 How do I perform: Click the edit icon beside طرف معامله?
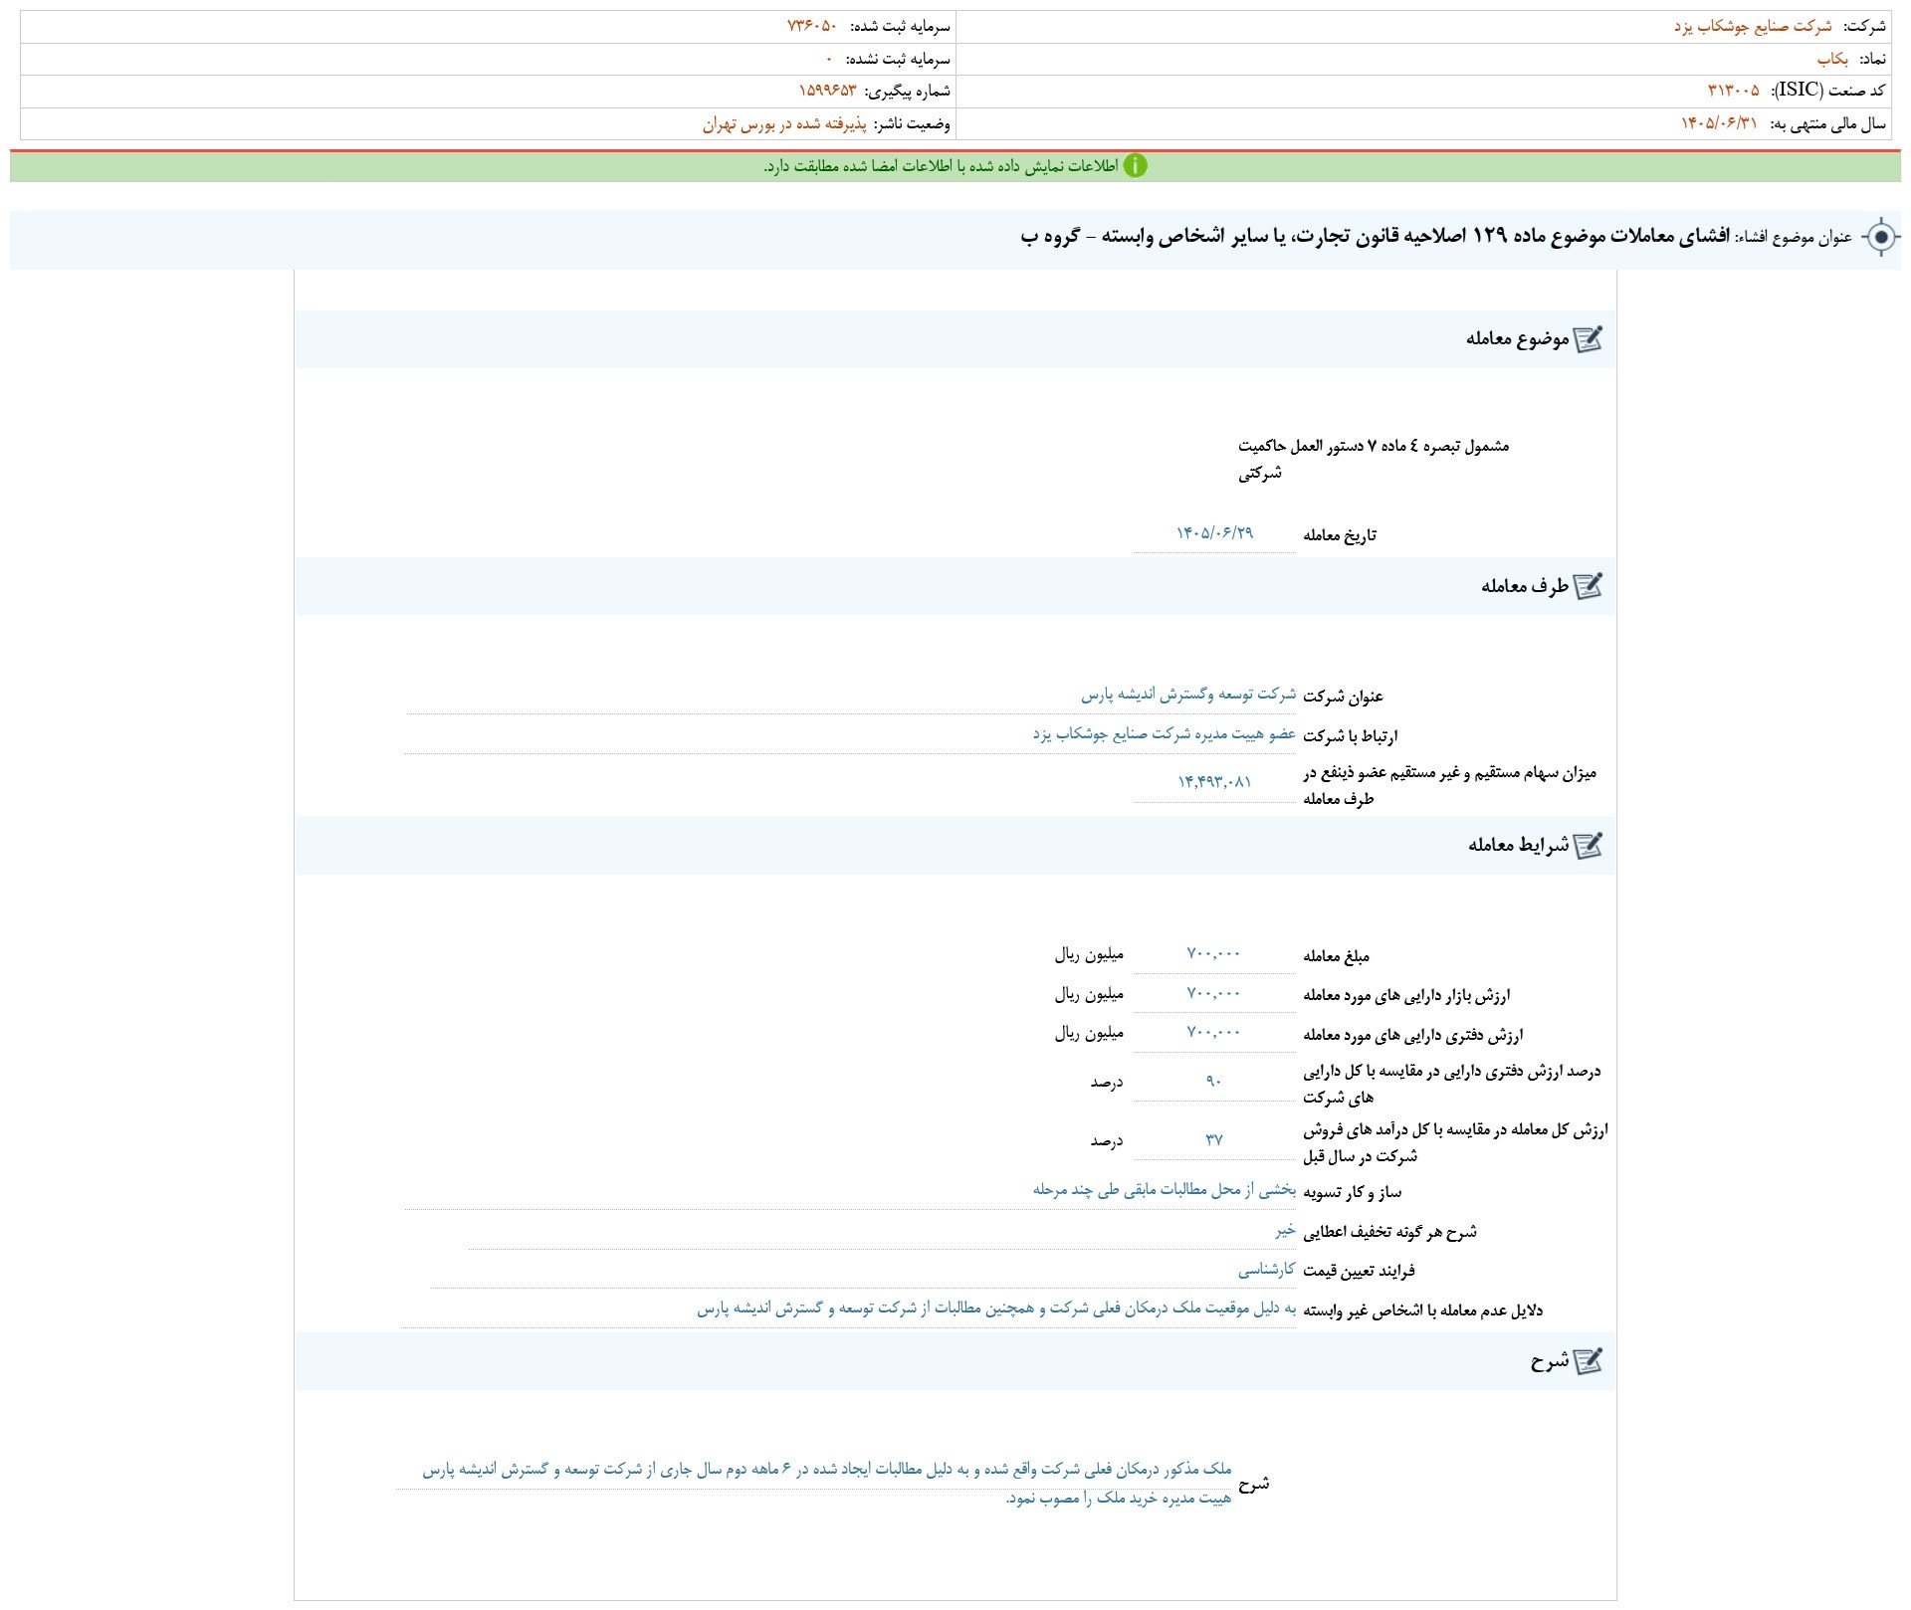[1588, 586]
